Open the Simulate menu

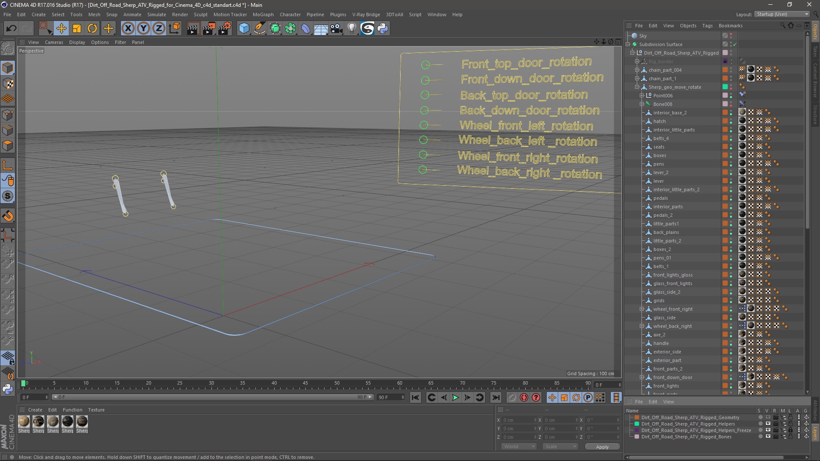(156, 15)
